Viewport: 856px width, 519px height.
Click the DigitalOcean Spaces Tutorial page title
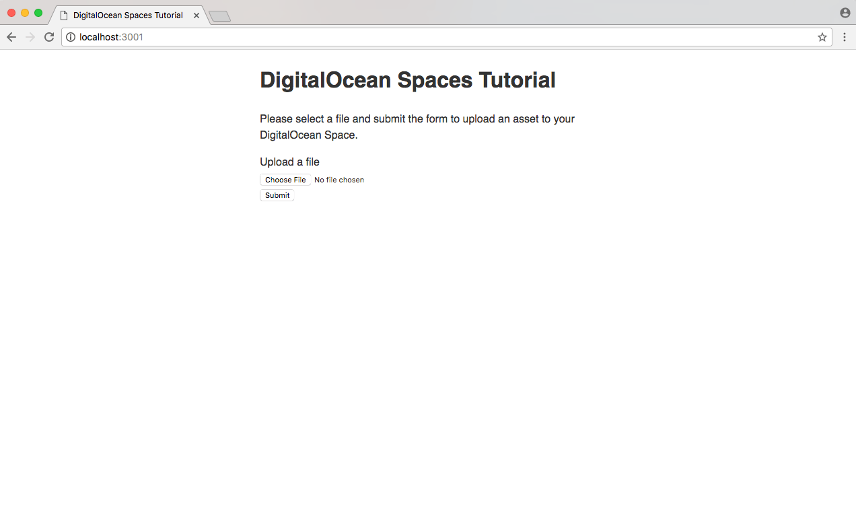pyautogui.click(x=407, y=79)
